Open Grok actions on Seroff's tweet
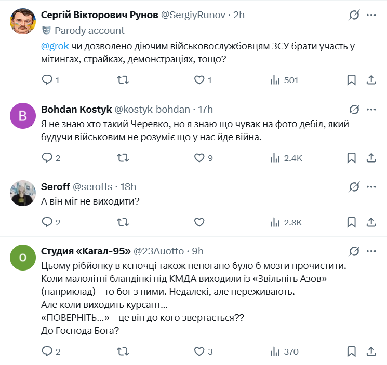 [354, 186]
